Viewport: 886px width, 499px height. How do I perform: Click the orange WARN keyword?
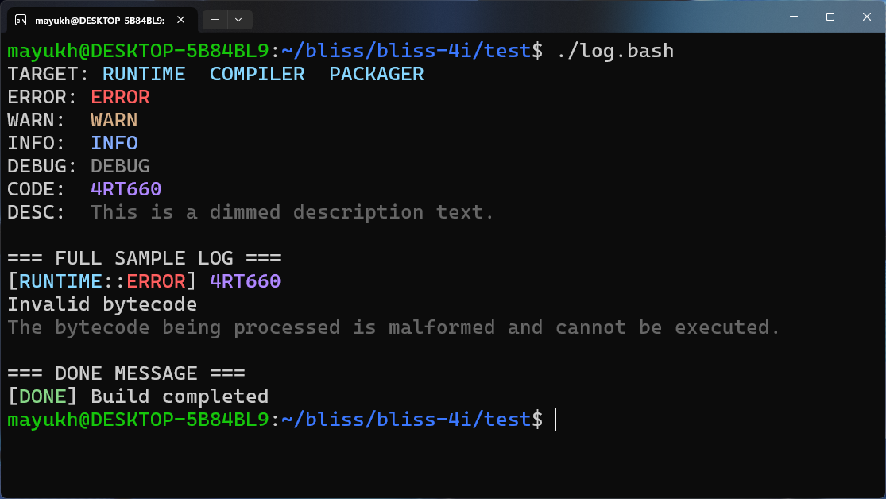pos(114,119)
